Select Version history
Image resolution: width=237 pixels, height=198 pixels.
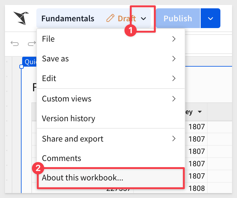click(x=111, y=118)
